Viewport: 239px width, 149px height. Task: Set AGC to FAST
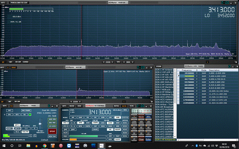click(x=118, y=136)
